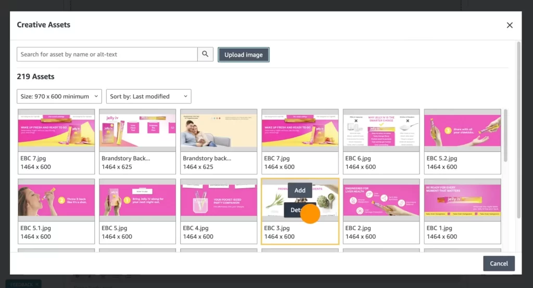The width and height of the screenshot is (533, 288).
Task: Click the '1464 x 600' text under EBC 6.jpg
Action: (360, 167)
